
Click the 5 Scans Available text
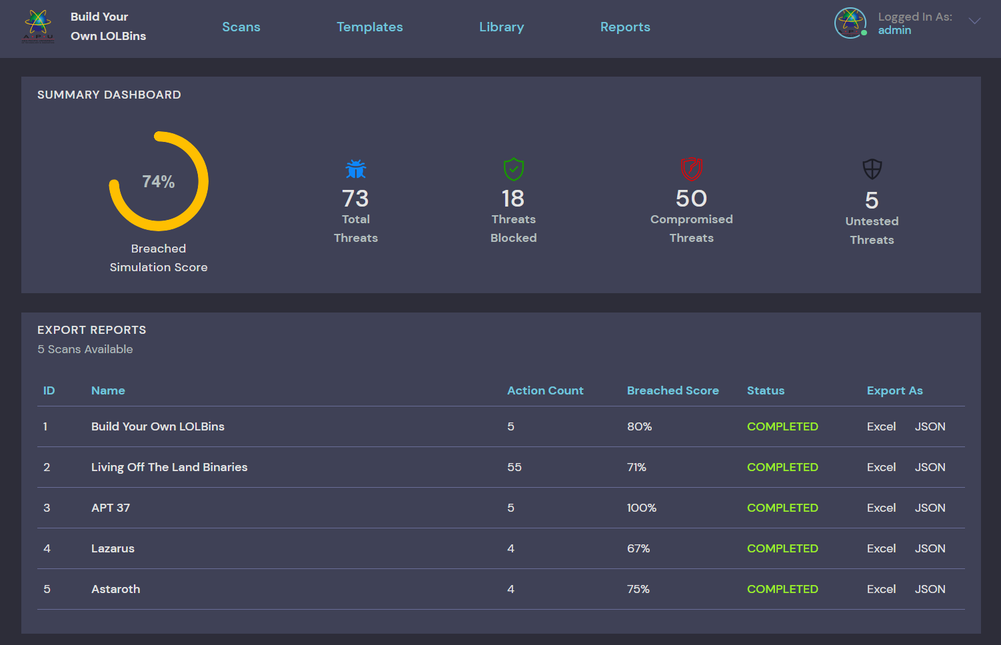tap(85, 349)
